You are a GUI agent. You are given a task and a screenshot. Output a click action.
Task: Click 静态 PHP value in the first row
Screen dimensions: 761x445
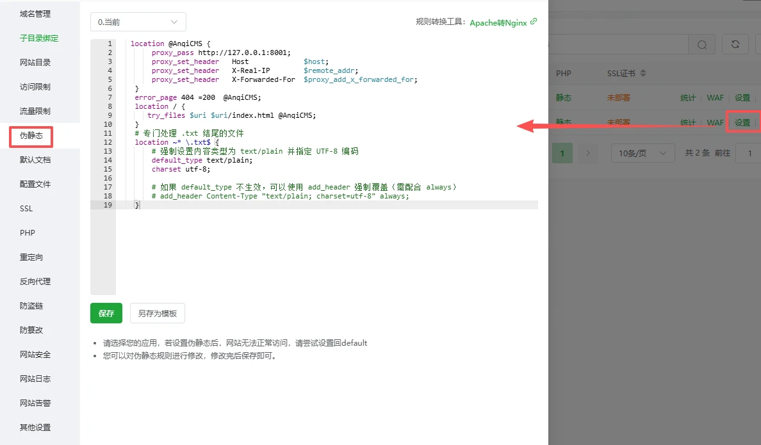coord(564,98)
